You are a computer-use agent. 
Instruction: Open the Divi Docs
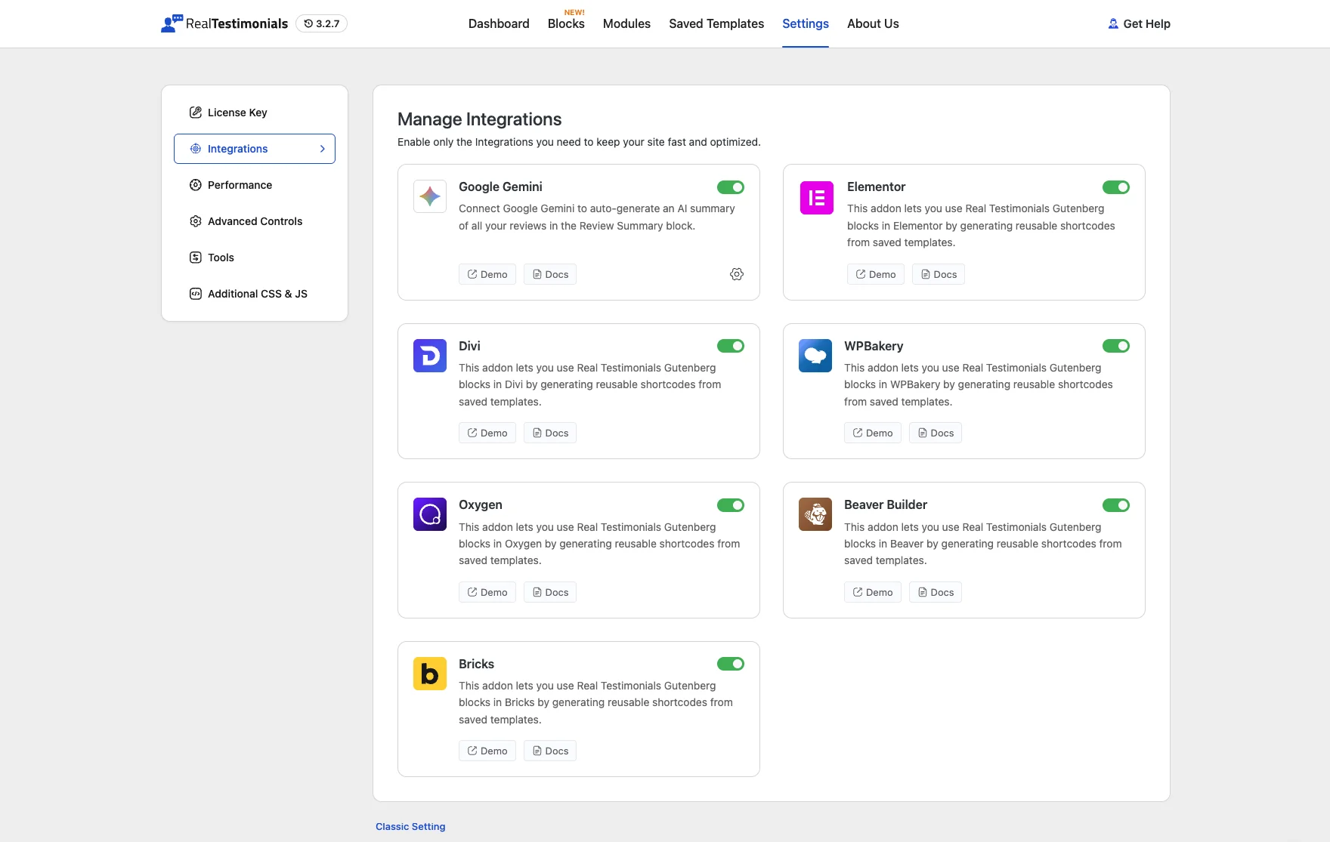tap(550, 433)
